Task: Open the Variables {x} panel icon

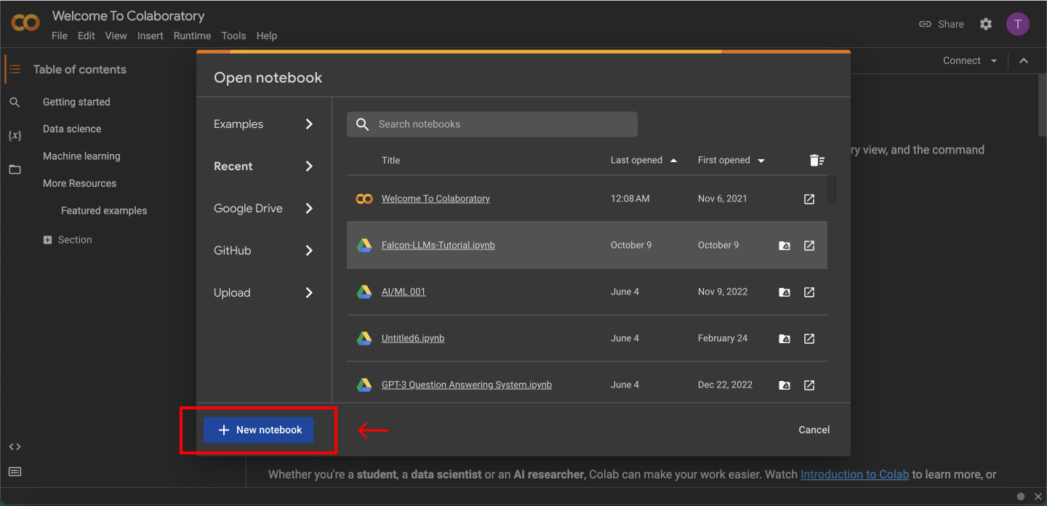Action: pos(15,136)
